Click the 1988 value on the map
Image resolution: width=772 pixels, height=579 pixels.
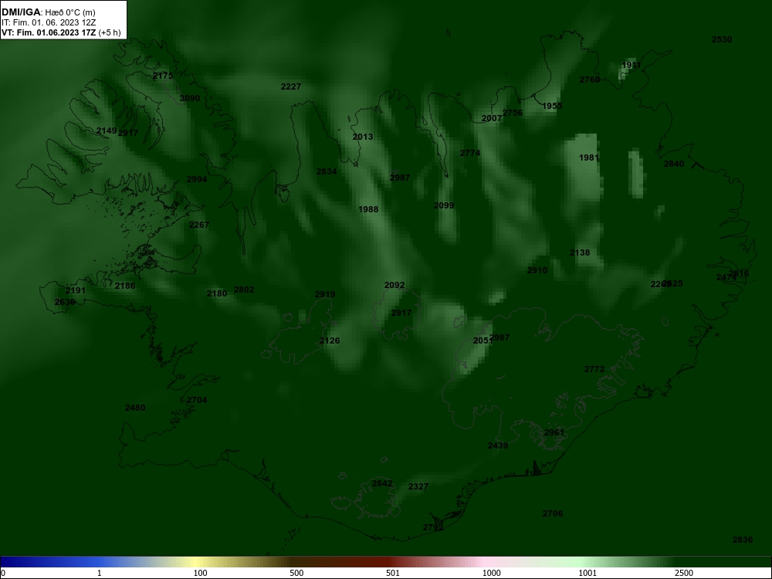(x=368, y=209)
